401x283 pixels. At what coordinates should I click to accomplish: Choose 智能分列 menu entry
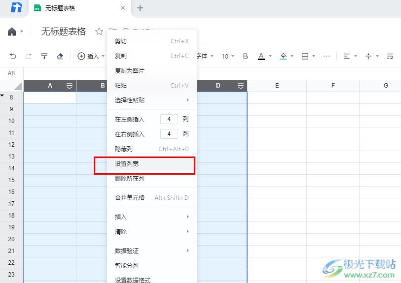[x=152, y=266]
